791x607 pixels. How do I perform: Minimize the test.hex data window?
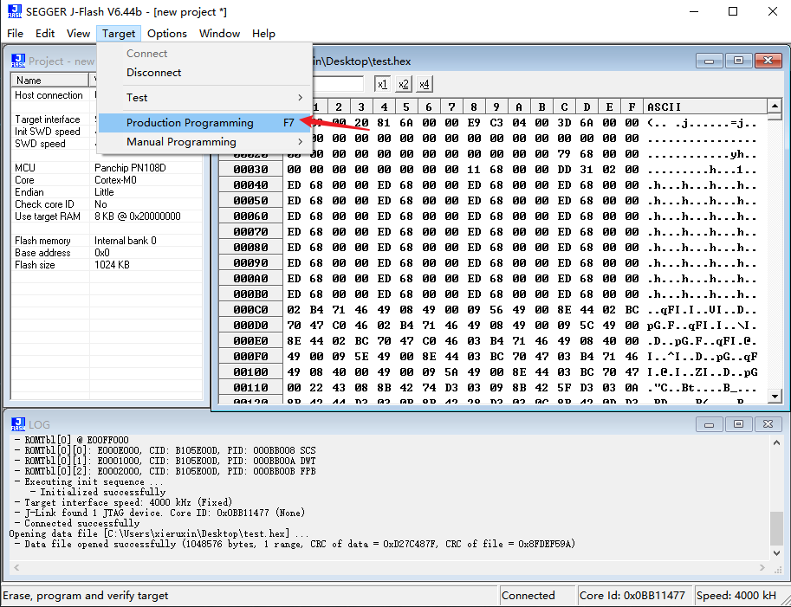[x=709, y=61]
